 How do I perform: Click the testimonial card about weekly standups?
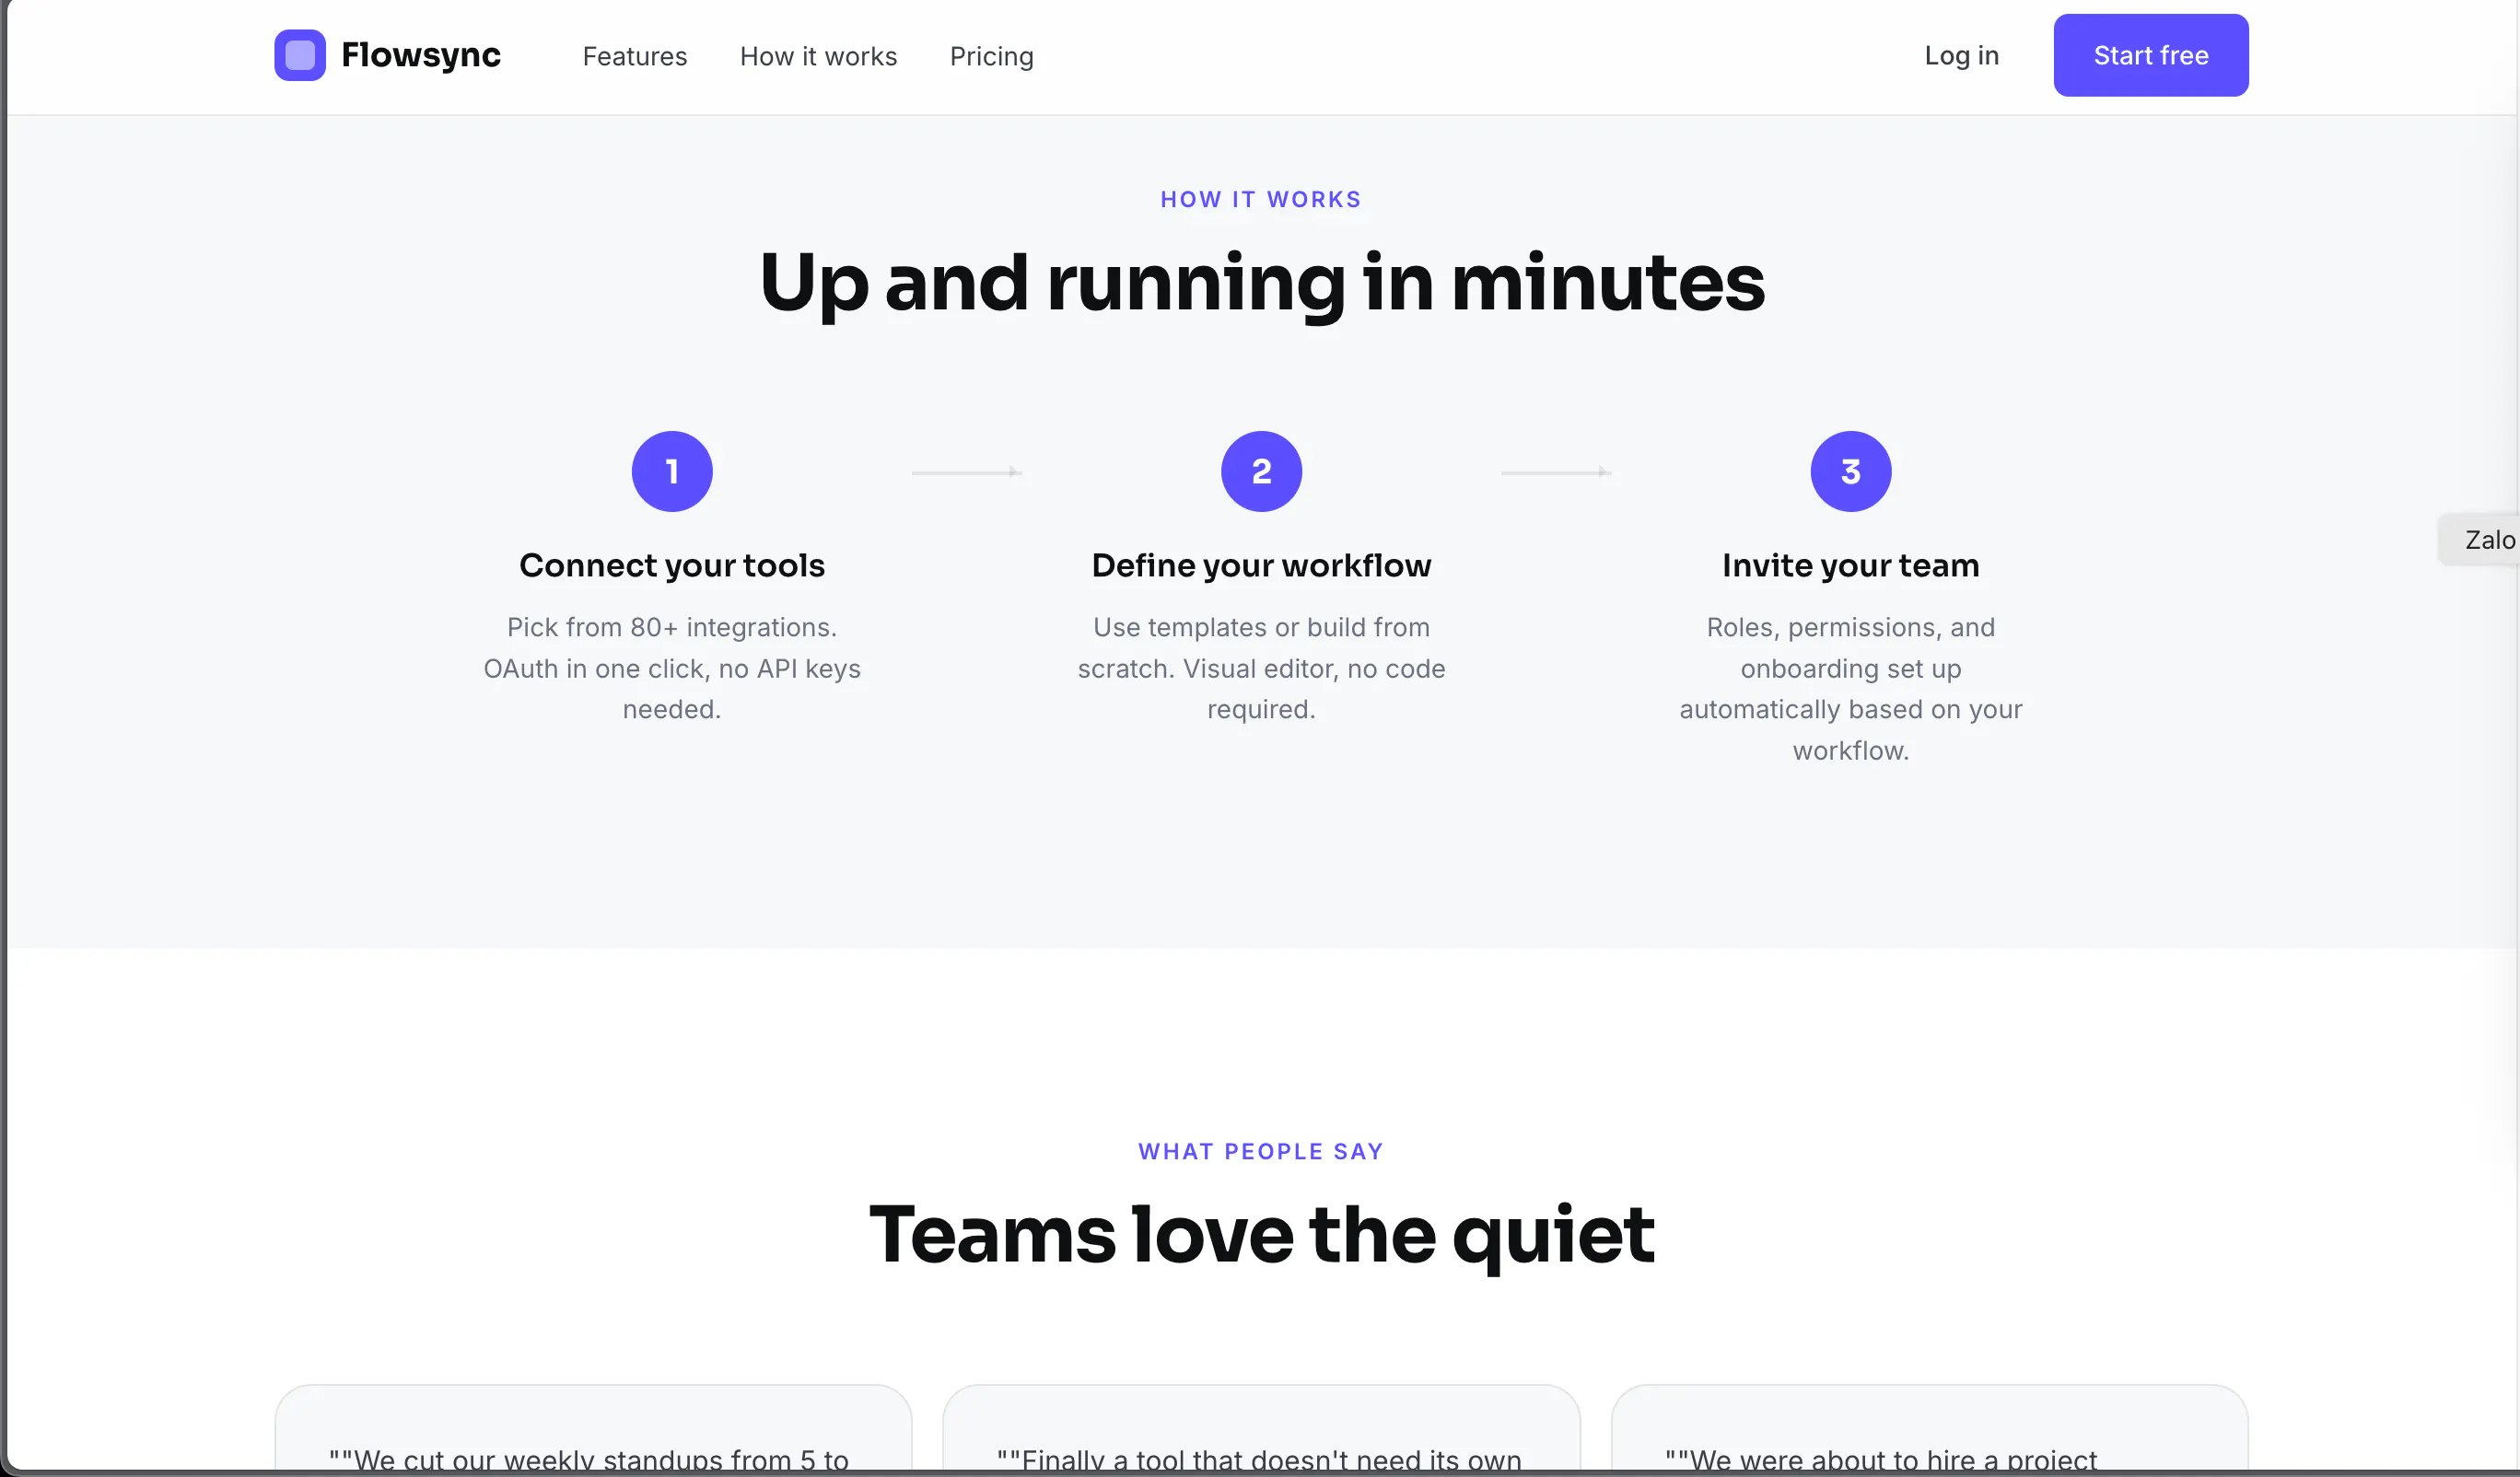(x=593, y=1428)
